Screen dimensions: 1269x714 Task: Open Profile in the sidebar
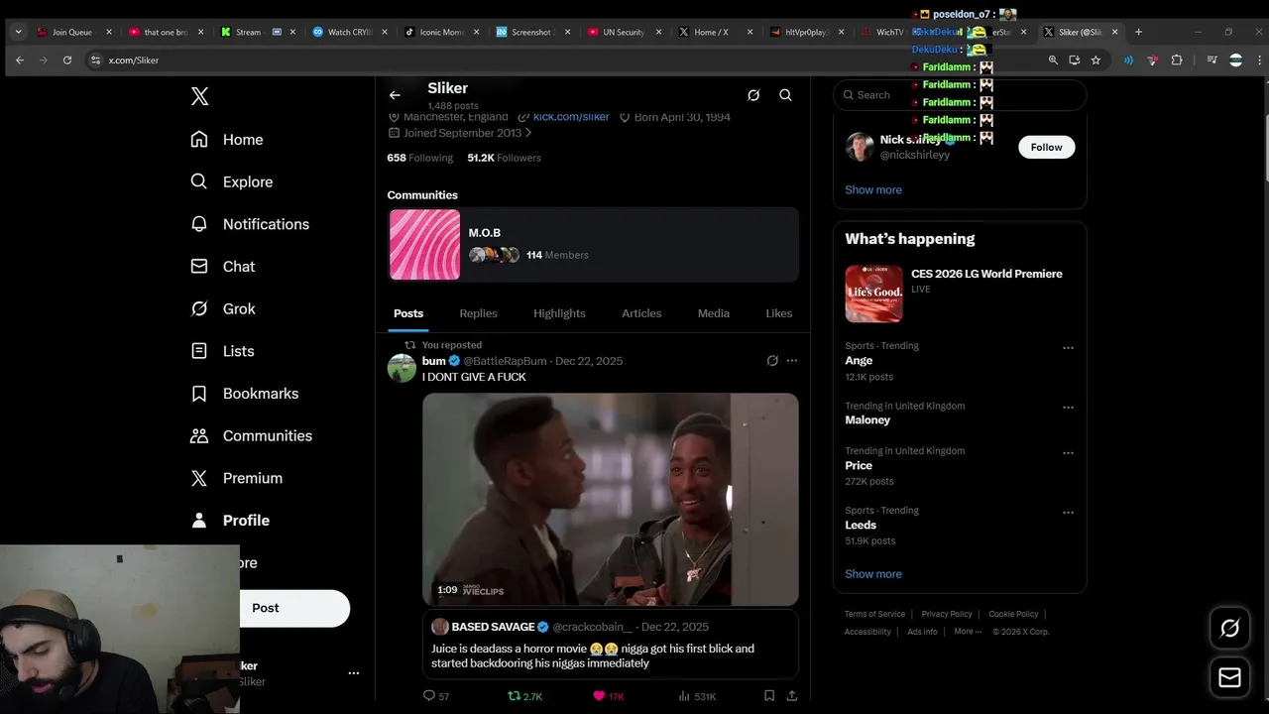coord(230,521)
